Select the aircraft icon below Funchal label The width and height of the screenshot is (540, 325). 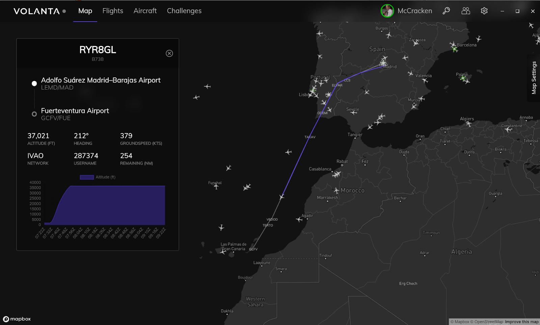click(216, 187)
